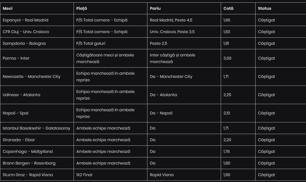The image size is (306, 182).
Task: Click the Sturm Graz – Rapid Viena match
Action: (28, 175)
